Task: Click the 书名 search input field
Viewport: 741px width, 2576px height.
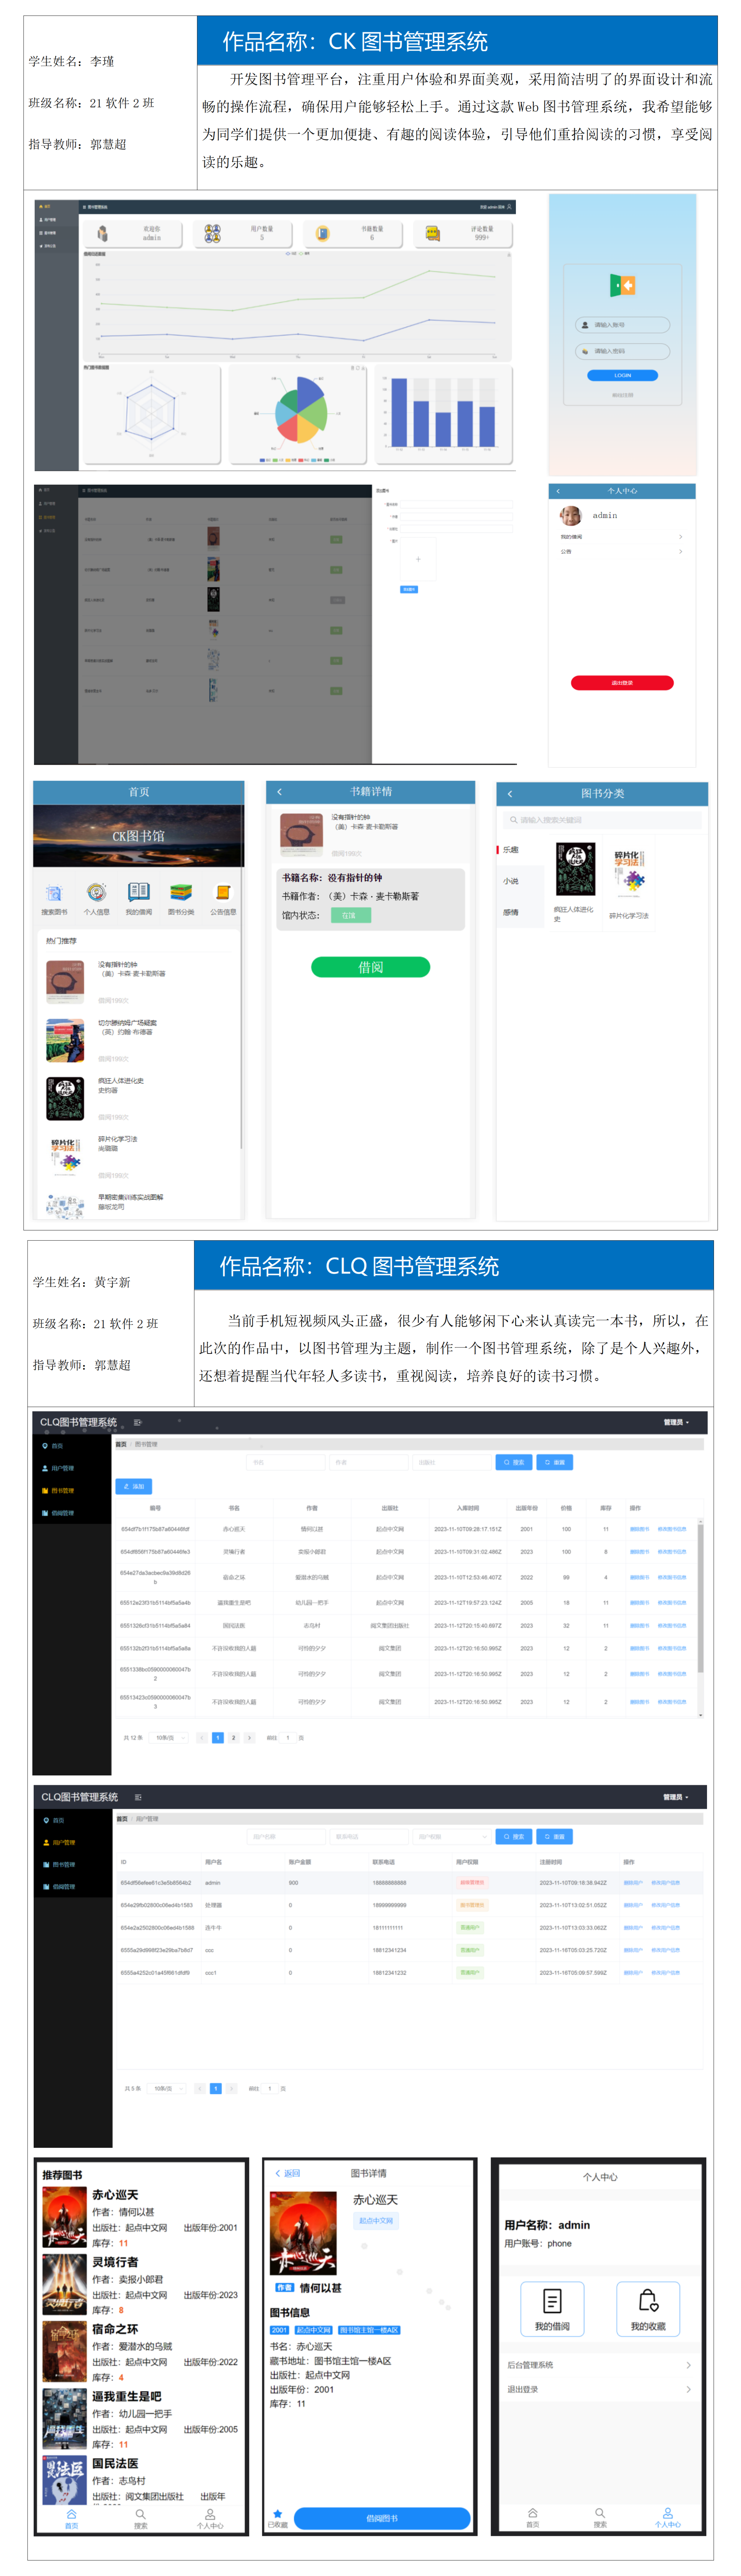Action: point(286,1462)
